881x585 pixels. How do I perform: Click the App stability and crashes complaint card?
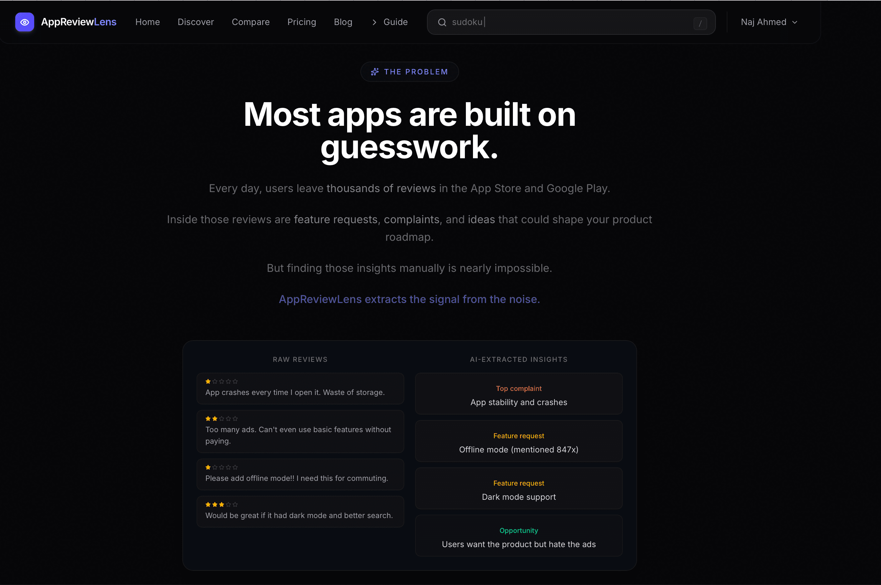tap(519, 394)
